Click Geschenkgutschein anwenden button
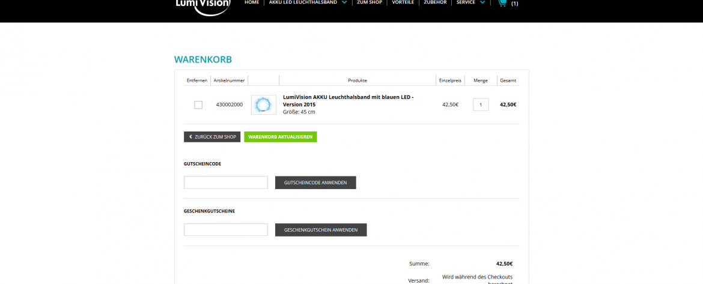703x284 pixels. 321,230
